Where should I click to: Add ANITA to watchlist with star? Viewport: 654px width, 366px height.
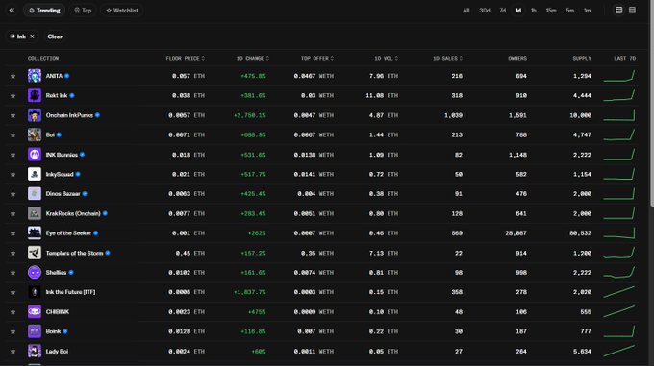pos(13,76)
